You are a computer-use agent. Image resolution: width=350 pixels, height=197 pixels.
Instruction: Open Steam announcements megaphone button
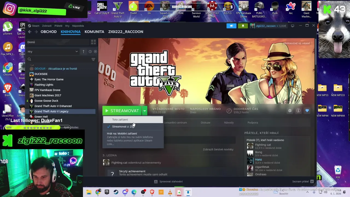coord(231,26)
